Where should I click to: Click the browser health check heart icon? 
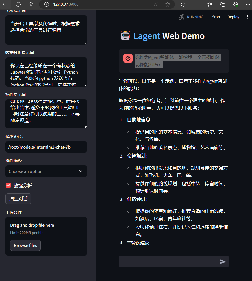[234, 4]
